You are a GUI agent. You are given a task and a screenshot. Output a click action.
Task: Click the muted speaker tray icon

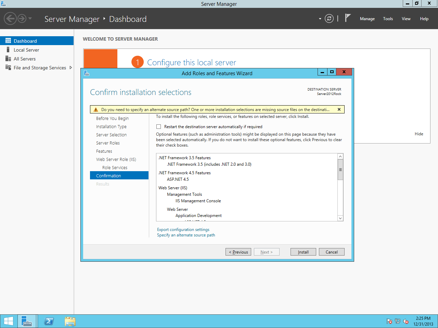click(x=406, y=321)
